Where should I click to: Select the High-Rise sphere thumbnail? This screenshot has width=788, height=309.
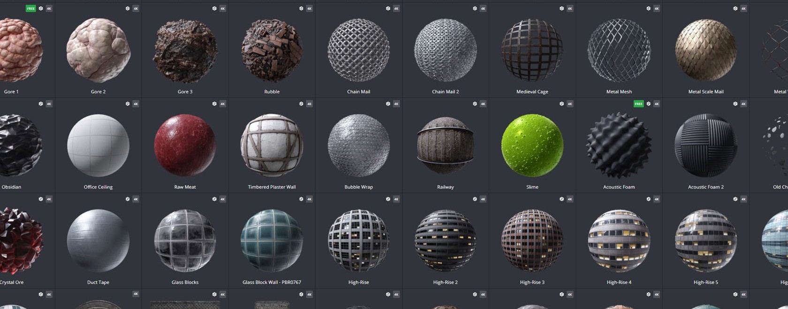coord(359,241)
